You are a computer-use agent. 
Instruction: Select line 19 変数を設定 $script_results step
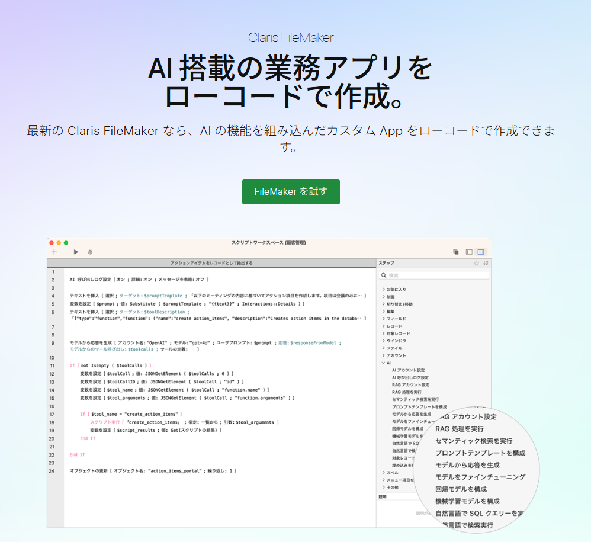point(156,431)
